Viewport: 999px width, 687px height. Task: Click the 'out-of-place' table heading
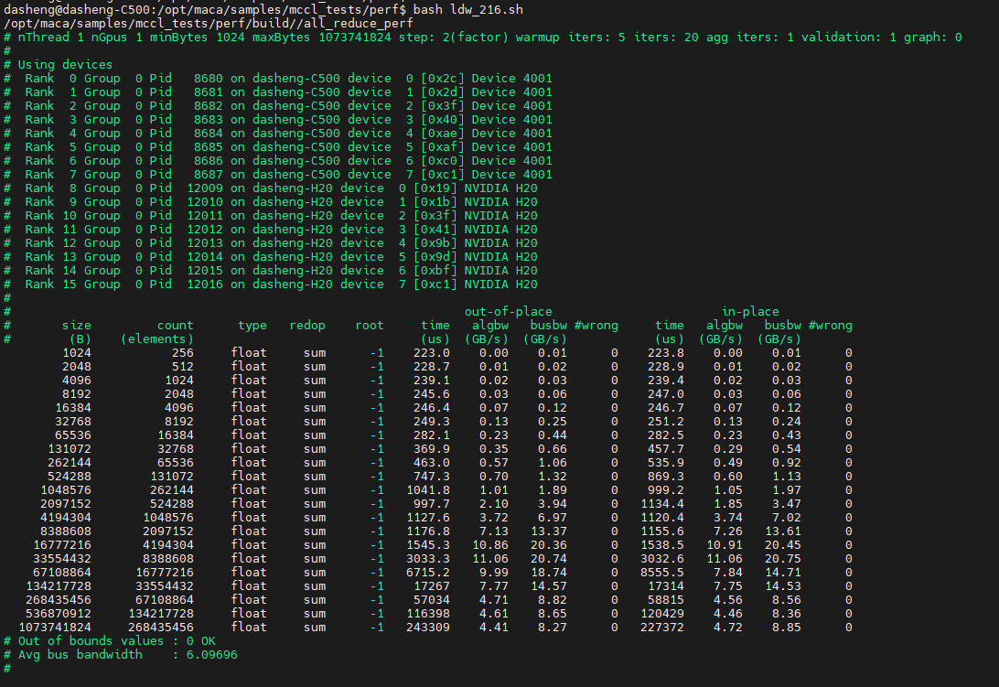pos(509,312)
